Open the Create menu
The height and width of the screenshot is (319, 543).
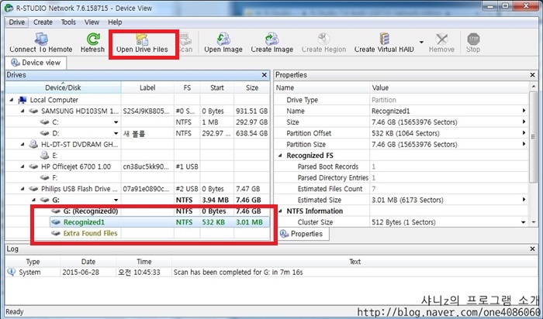point(43,22)
